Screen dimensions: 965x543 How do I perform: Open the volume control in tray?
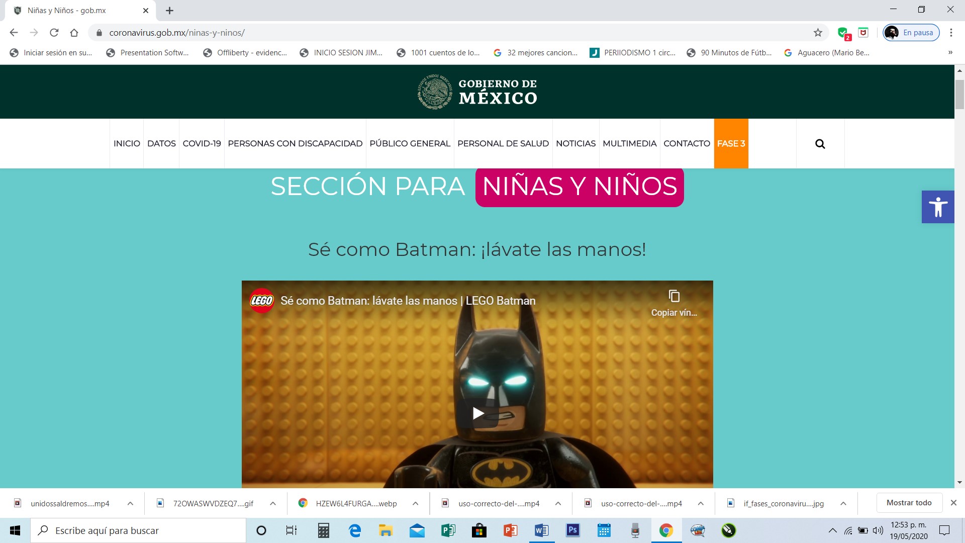pos(878,530)
